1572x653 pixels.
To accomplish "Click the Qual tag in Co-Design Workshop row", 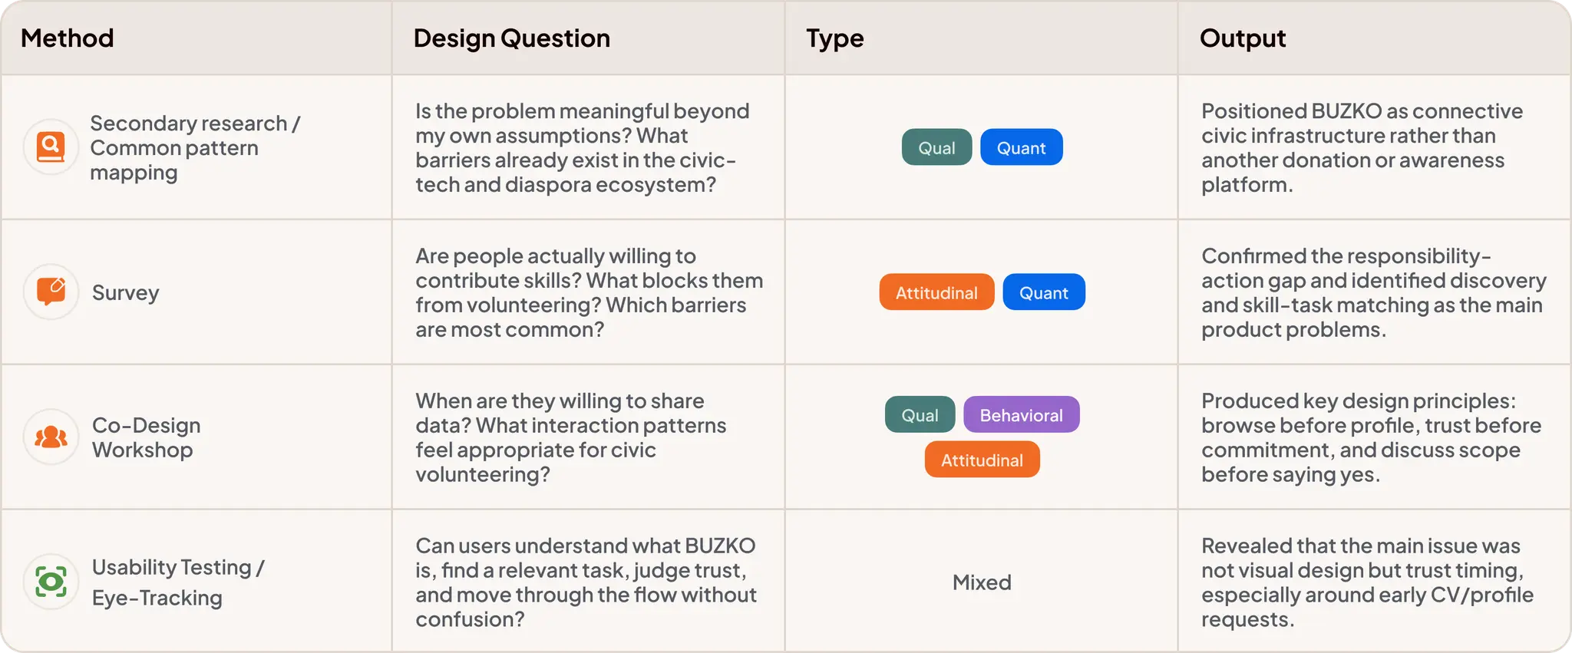I will (x=920, y=414).
